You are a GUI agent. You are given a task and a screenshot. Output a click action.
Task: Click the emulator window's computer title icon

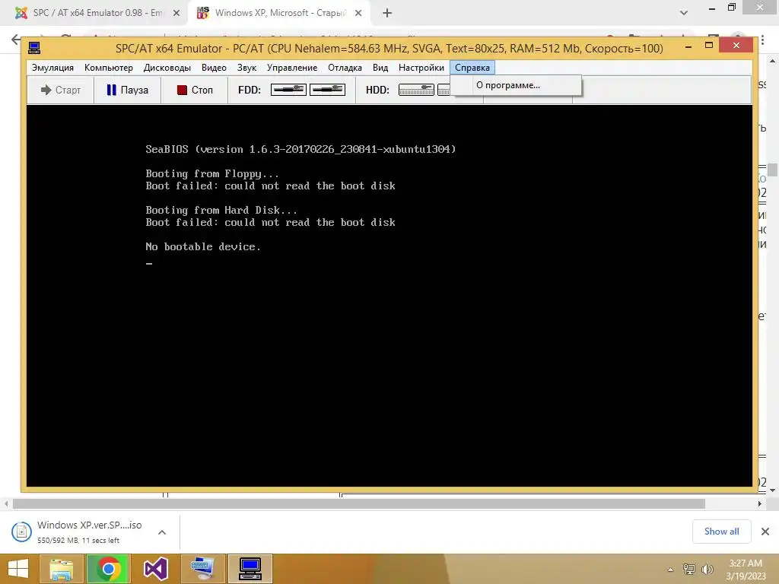33,48
